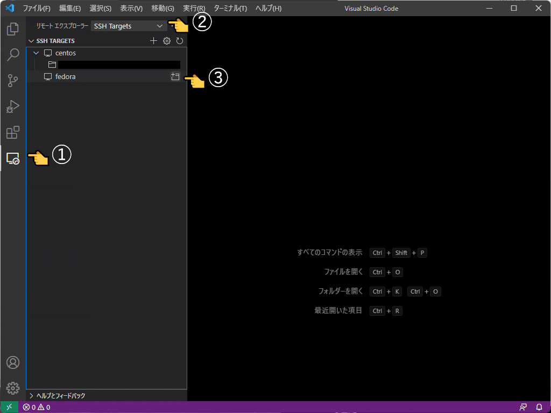The image size is (551, 413).
Task: Open the 選択(S) menu
Action: click(101, 8)
